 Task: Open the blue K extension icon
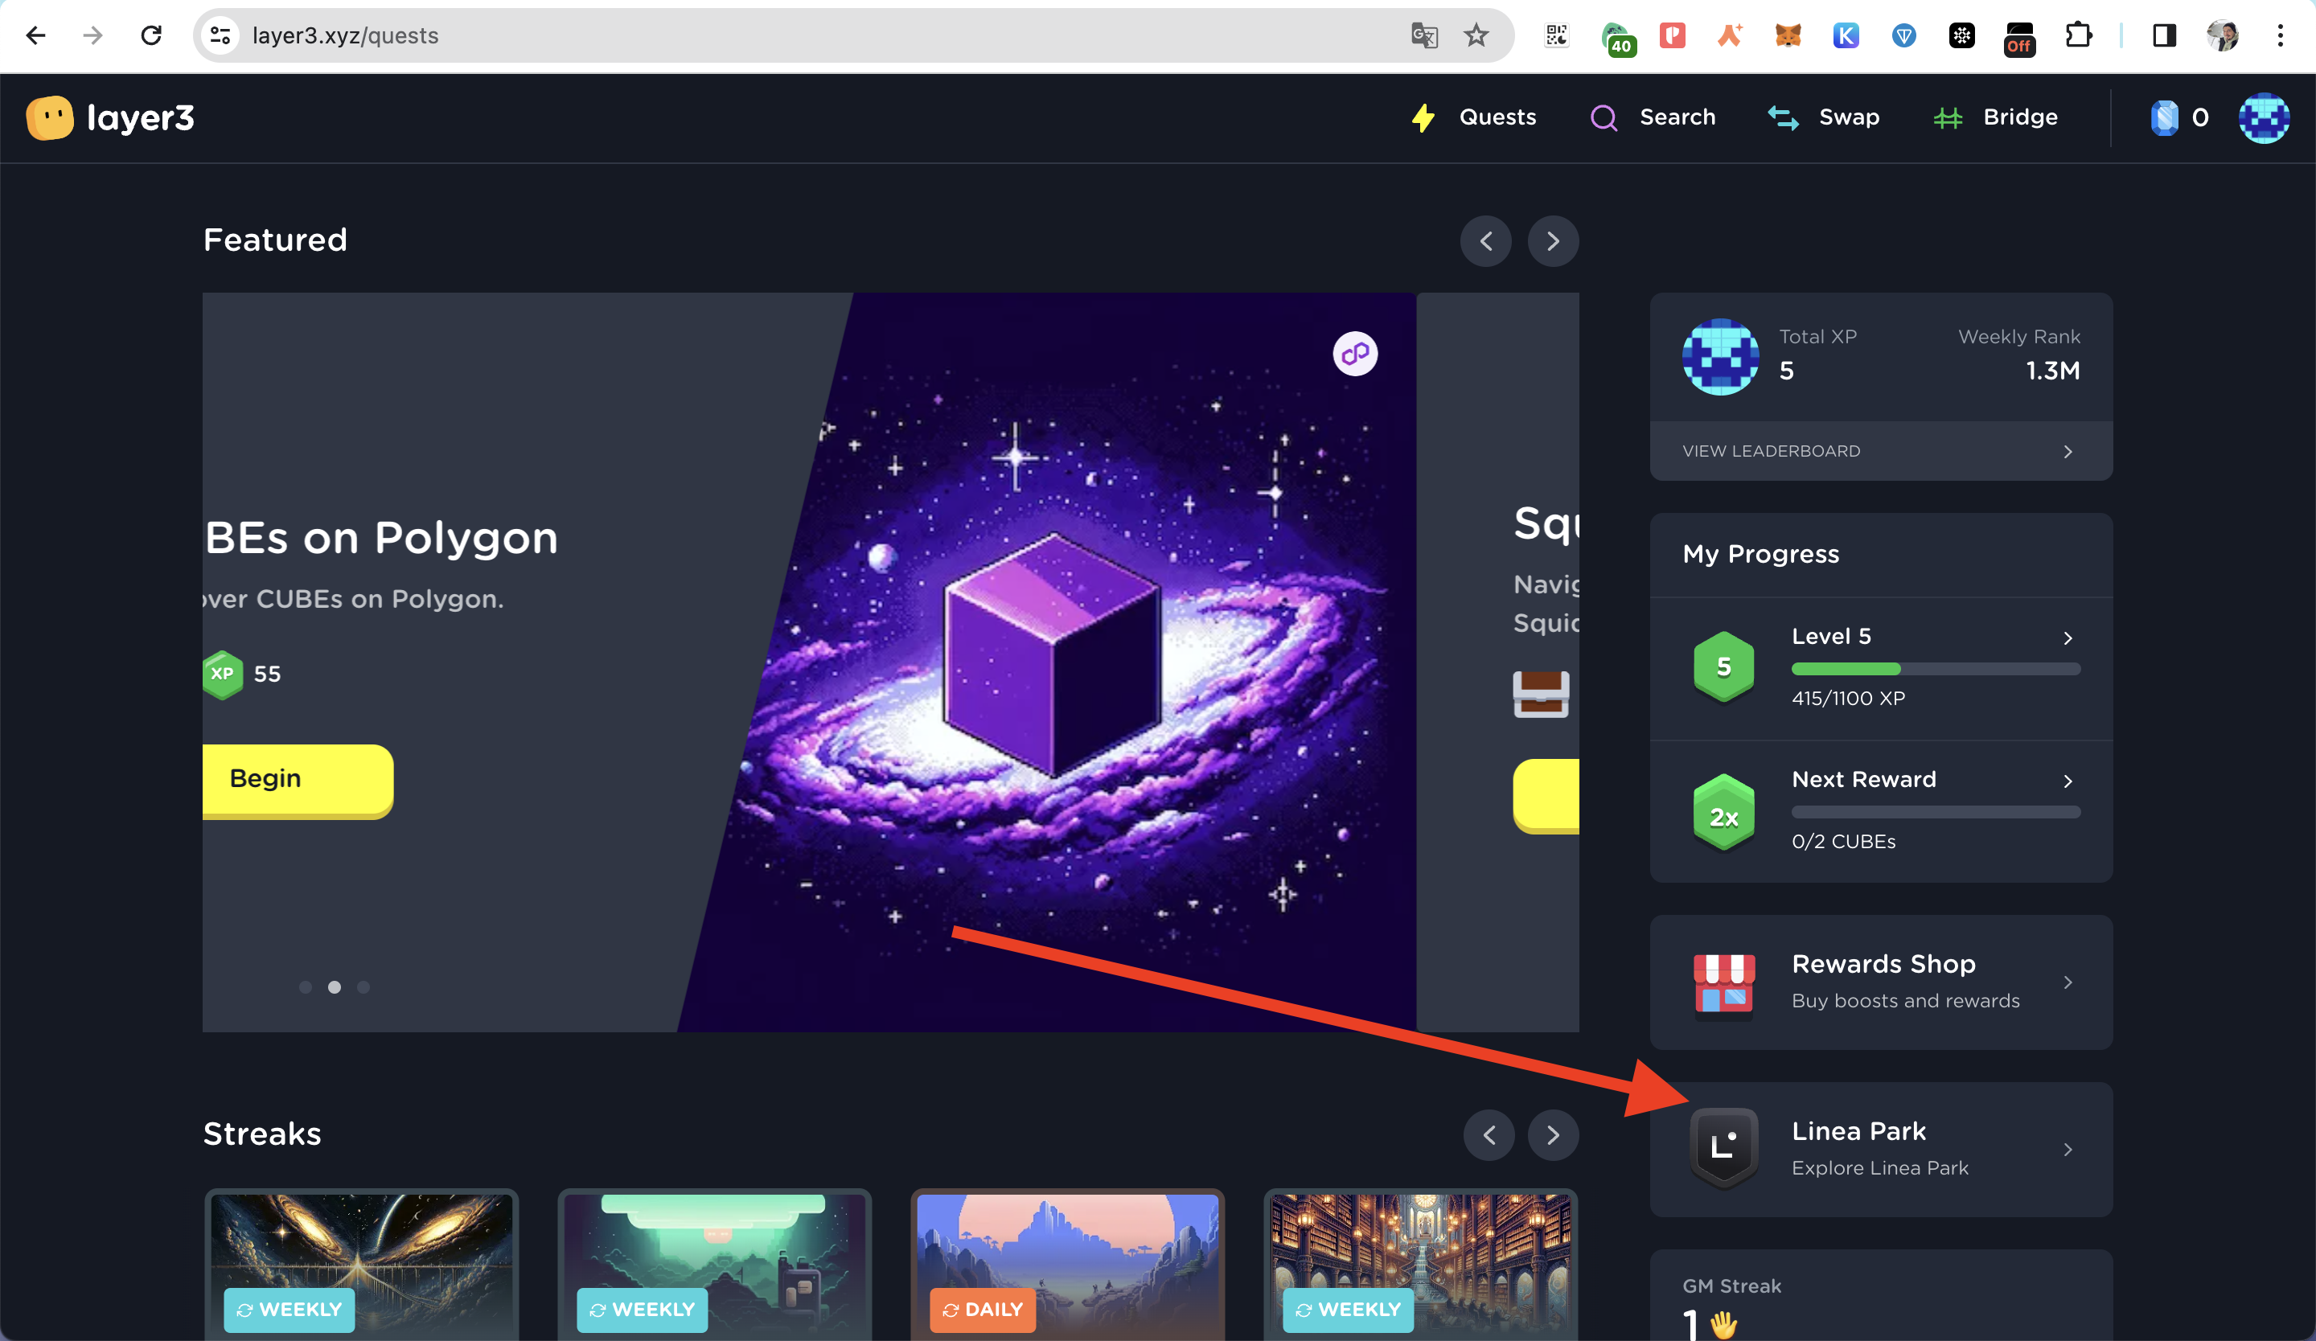[x=1846, y=36]
